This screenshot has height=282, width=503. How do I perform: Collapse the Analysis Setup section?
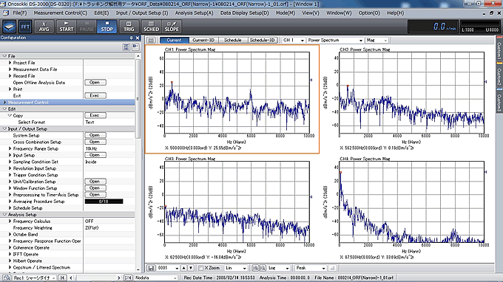4,215
